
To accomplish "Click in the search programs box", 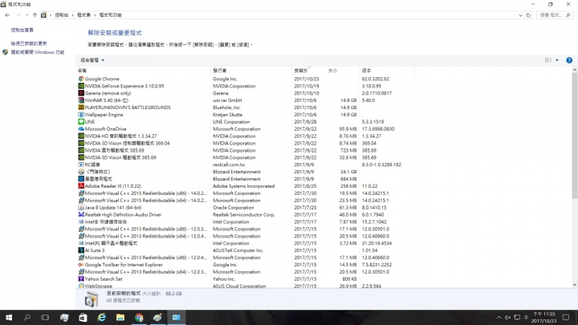I will [x=556, y=15].
